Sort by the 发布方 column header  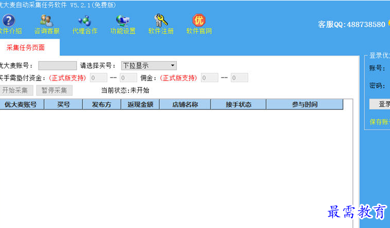[102, 104]
